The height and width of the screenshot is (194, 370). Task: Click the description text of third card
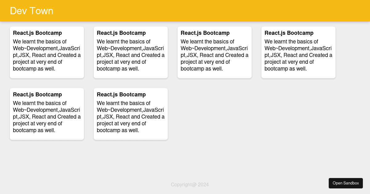click(x=214, y=55)
